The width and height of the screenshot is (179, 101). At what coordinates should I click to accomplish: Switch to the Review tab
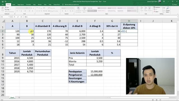point(40,4)
